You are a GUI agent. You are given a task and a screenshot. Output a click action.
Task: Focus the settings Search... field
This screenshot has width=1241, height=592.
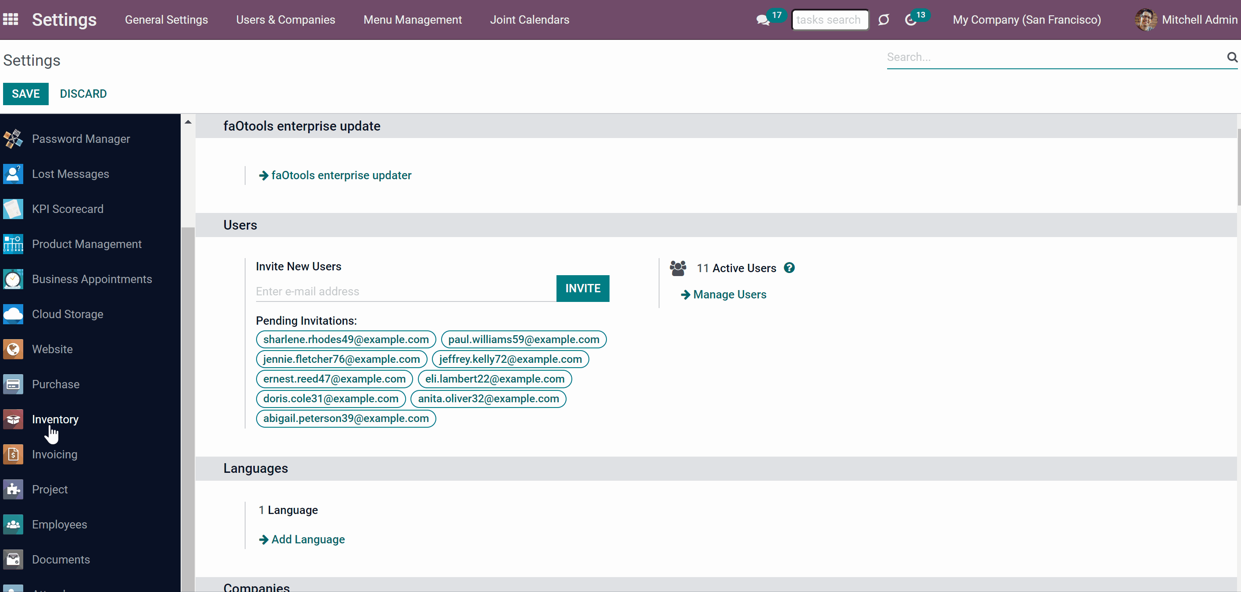1056,57
